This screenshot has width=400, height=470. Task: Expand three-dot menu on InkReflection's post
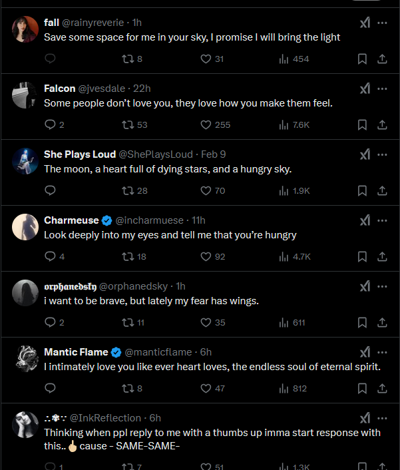point(382,418)
